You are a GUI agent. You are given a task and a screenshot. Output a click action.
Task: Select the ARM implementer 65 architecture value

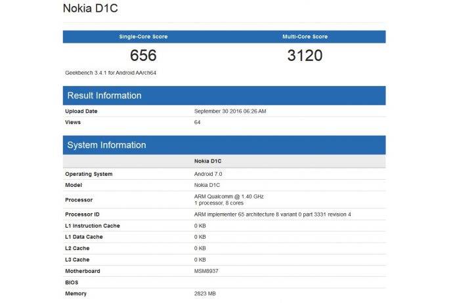(272, 214)
